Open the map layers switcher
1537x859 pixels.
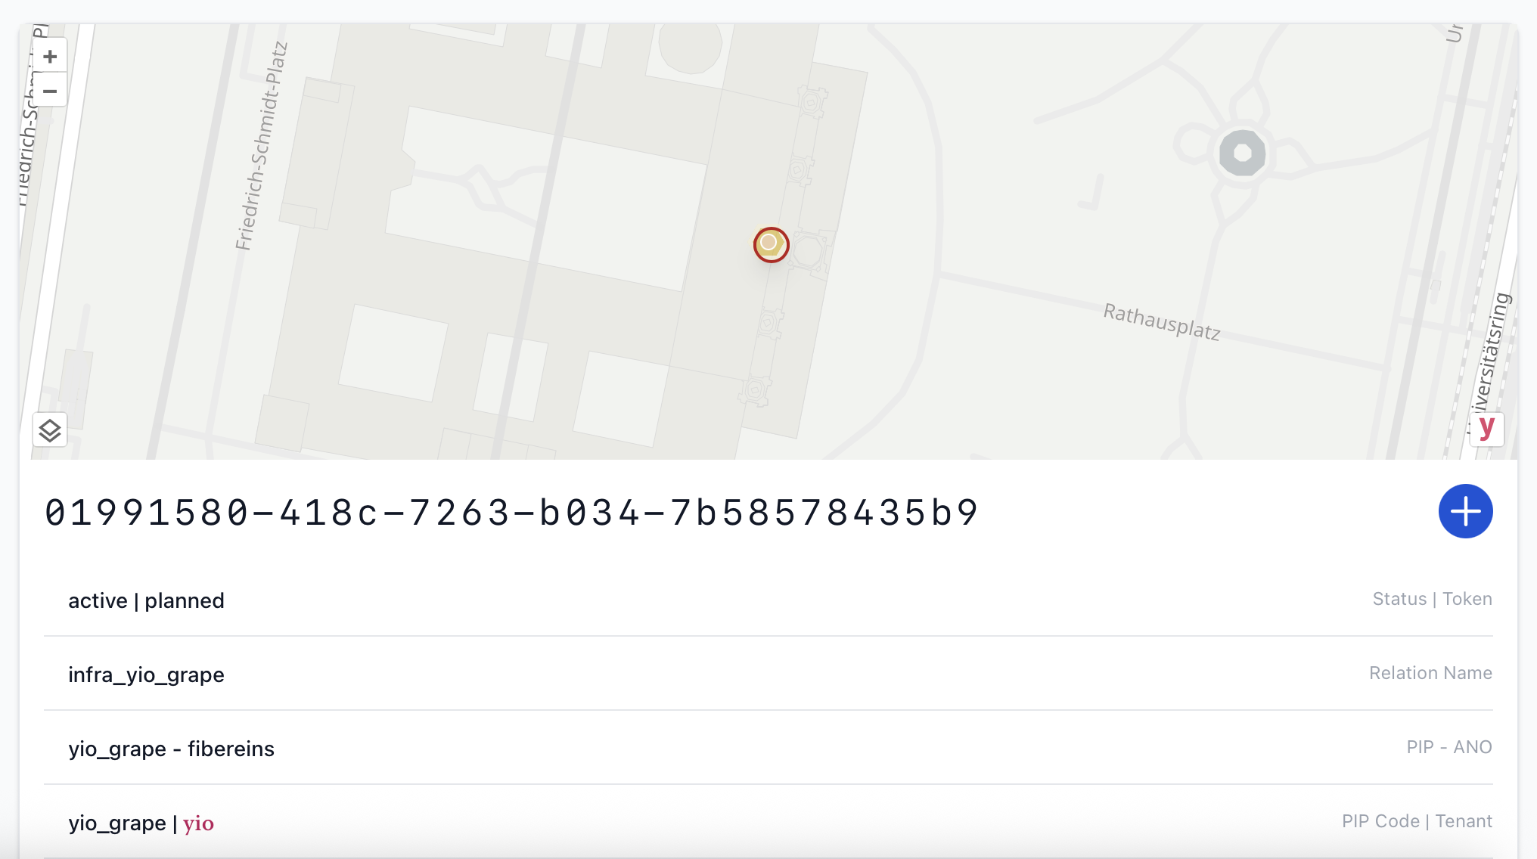[x=50, y=430]
